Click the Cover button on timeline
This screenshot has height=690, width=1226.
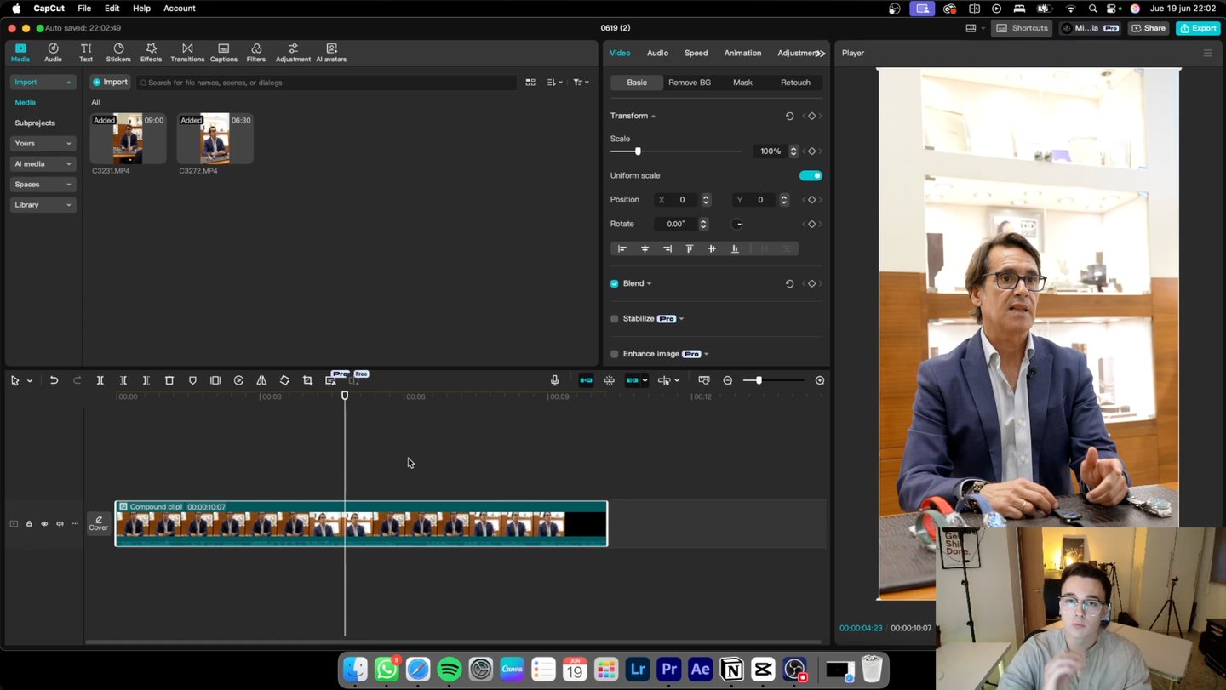coord(99,523)
